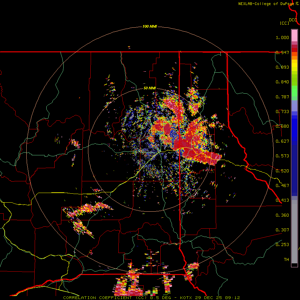Viewport: 300px width, 300px height.
Task: Click the DCC label near top right
Action: click(x=293, y=20)
